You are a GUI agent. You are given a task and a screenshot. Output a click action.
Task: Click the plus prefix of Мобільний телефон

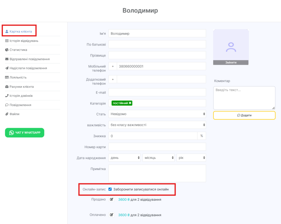(x=113, y=66)
